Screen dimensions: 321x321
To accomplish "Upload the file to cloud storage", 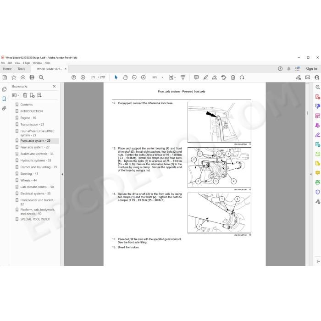I will 23,77.
